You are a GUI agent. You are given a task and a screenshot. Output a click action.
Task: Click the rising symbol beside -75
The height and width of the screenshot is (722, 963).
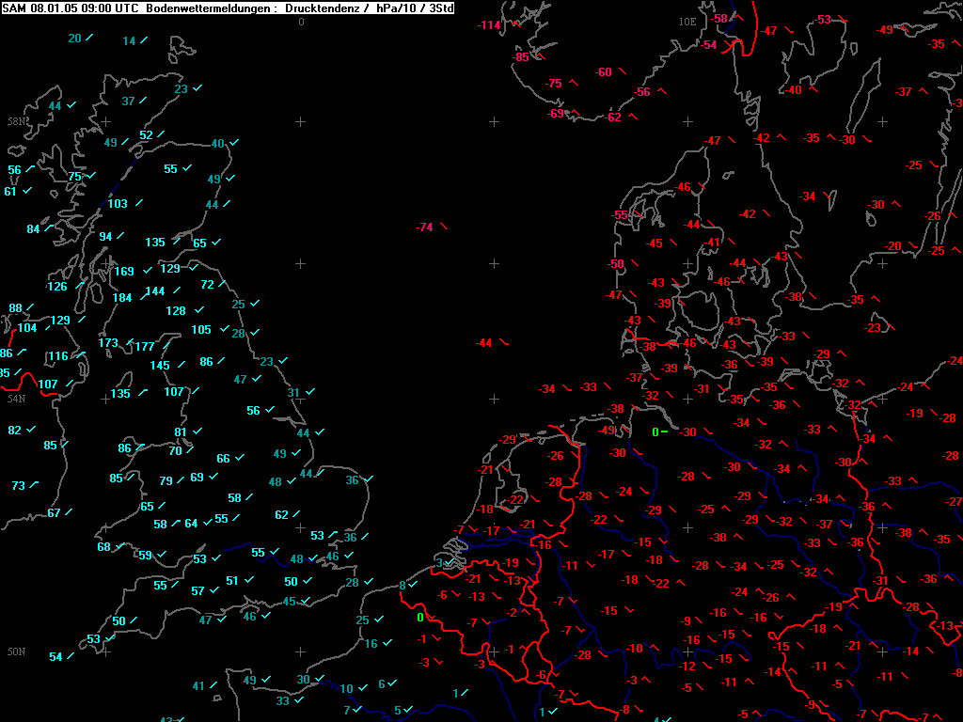574,83
